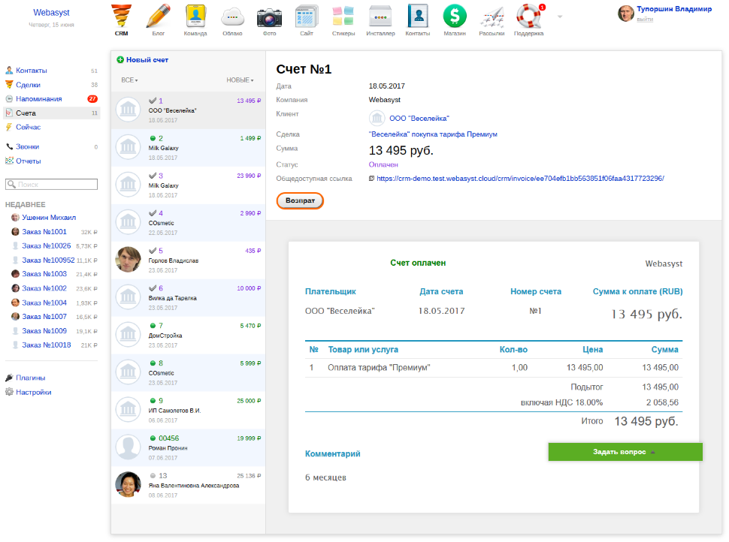
Task: Open recent contact Ушенин Михаил
Action: 49,218
